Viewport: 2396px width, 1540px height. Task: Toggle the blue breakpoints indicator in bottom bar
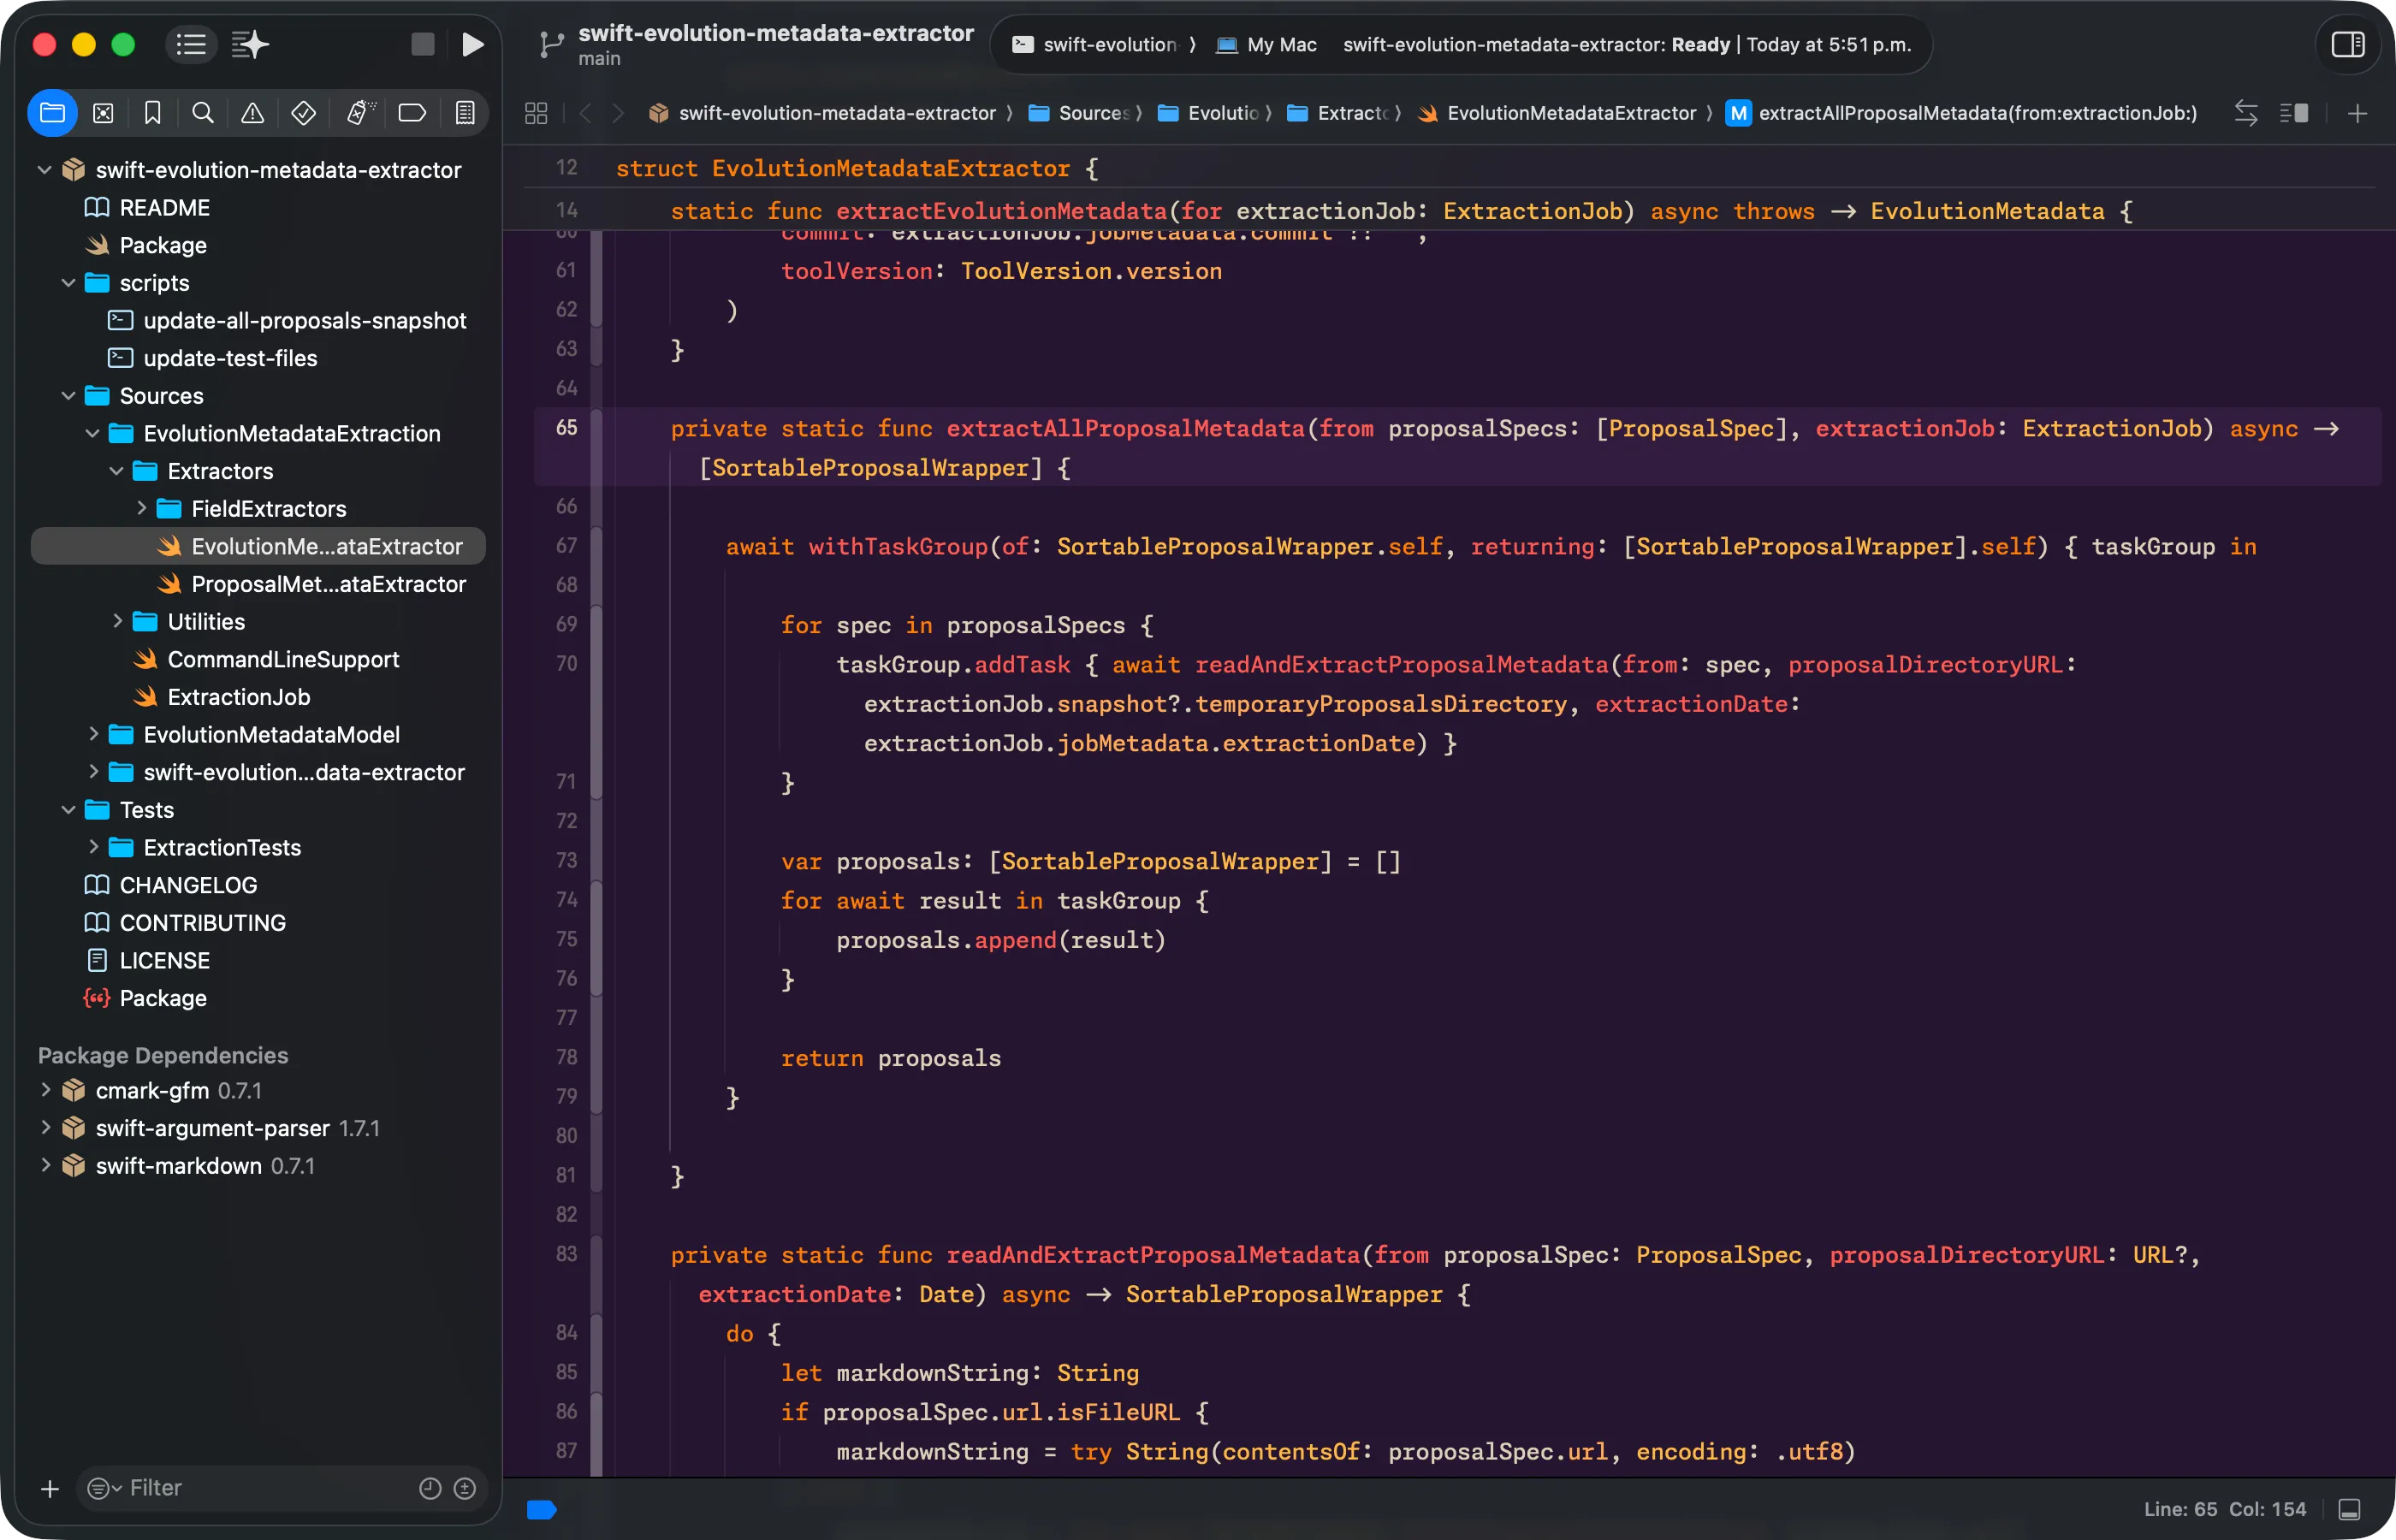pos(541,1509)
